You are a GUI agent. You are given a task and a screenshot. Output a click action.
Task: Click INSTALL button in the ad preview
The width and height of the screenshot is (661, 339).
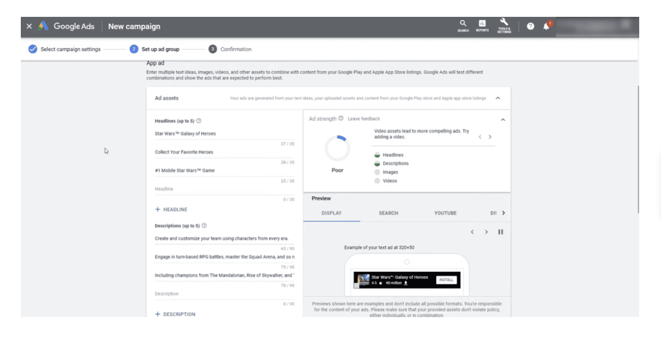coord(446,280)
